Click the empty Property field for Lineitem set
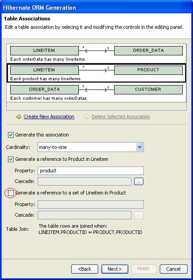Image resolution: width=193 pixels, height=280 pixels. [x=91, y=205]
